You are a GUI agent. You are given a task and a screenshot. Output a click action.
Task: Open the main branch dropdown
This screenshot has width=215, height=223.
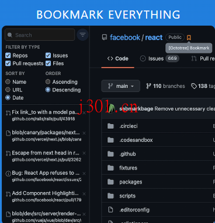point(120,86)
